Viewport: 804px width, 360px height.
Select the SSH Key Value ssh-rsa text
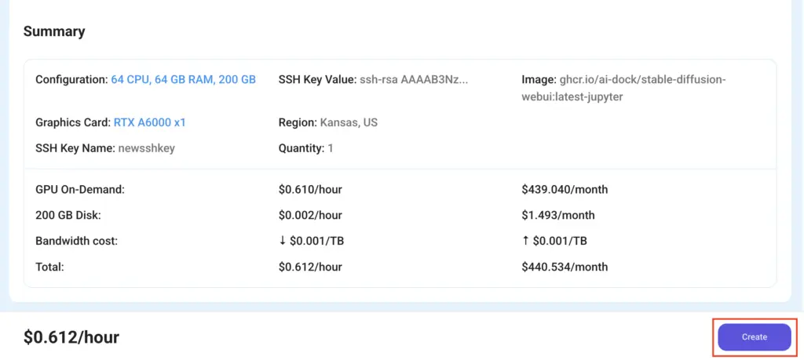click(414, 80)
